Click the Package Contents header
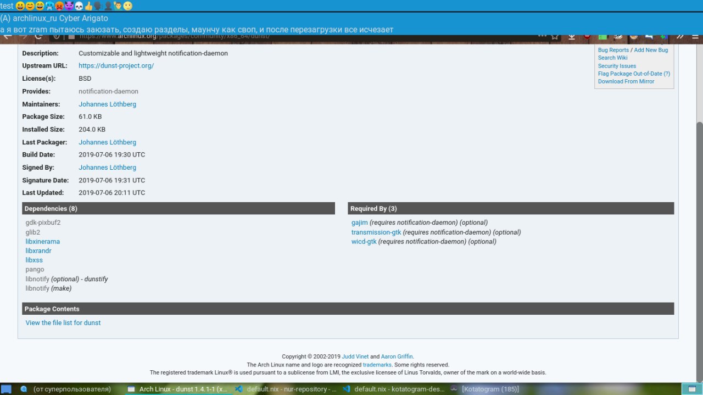Screen dimensions: 703x395 pyautogui.click(x=348, y=309)
